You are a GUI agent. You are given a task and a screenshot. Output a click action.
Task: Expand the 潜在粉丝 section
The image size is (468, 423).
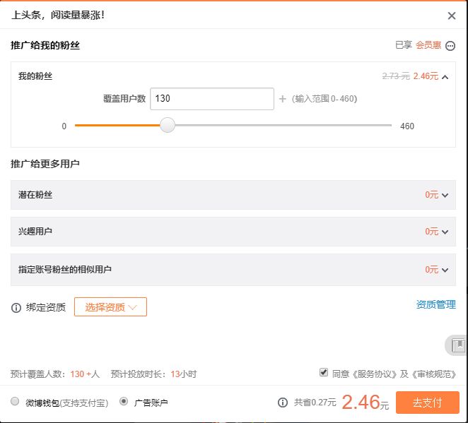(233, 195)
